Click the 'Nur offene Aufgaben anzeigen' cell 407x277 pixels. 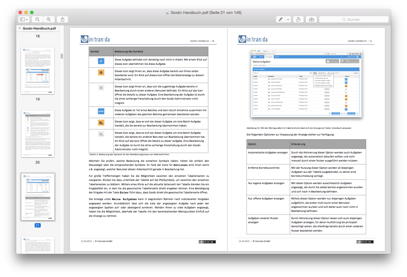click(268, 205)
